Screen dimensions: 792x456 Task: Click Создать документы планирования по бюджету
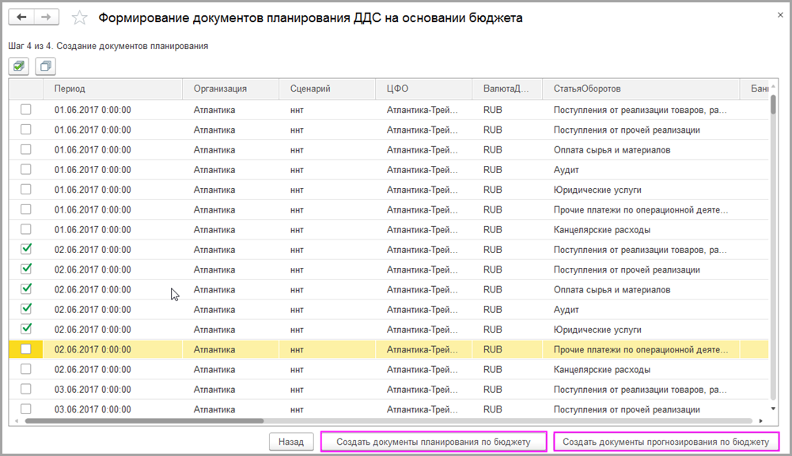point(434,442)
